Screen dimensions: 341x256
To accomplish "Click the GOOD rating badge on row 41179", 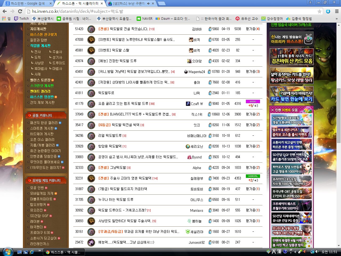I will 253,101.
